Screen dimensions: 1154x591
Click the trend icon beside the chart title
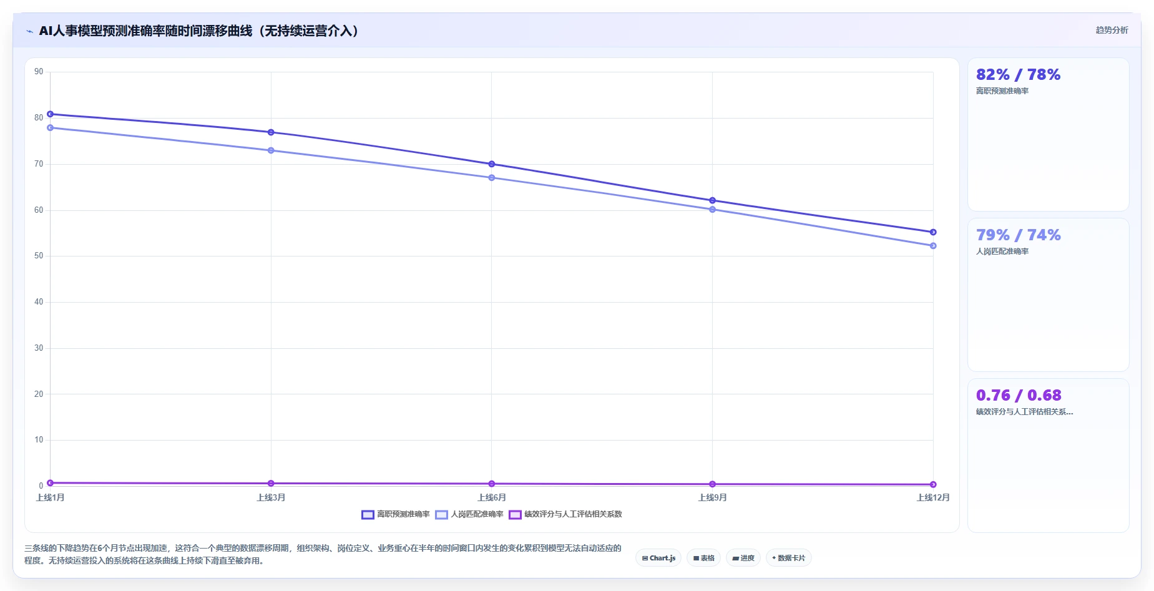[x=29, y=31]
